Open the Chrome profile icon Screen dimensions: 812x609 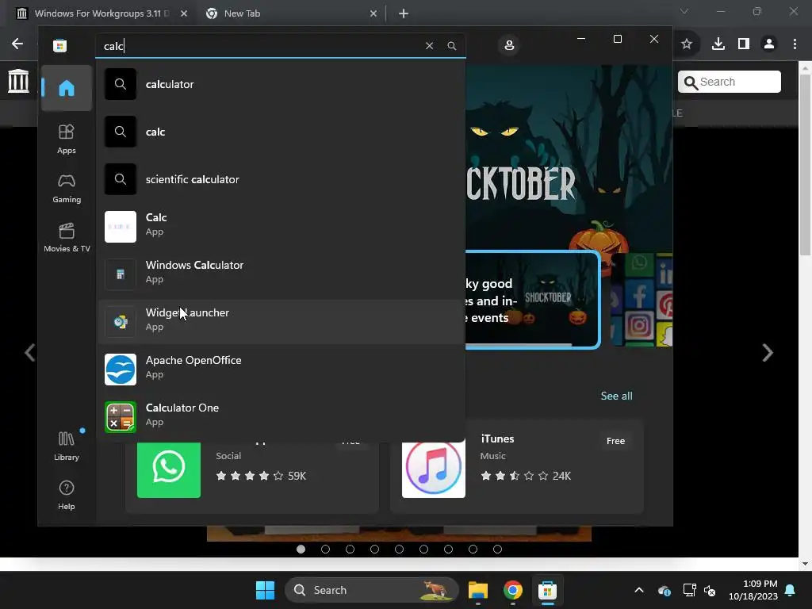[769, 44]
